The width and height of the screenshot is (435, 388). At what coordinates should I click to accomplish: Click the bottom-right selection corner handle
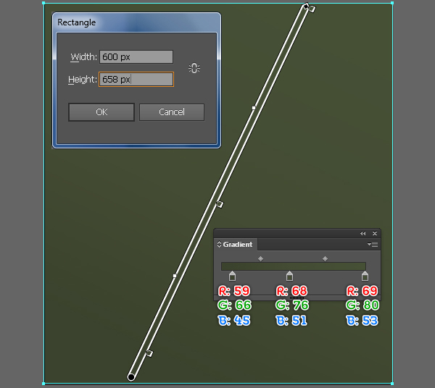[x=392, y=384]
